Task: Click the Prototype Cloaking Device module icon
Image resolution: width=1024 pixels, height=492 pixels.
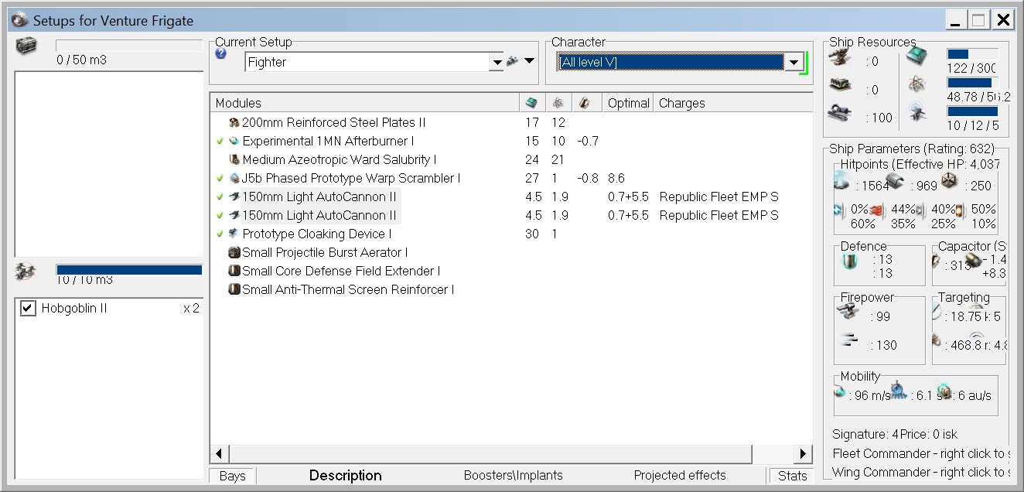Action: [233, 234]
